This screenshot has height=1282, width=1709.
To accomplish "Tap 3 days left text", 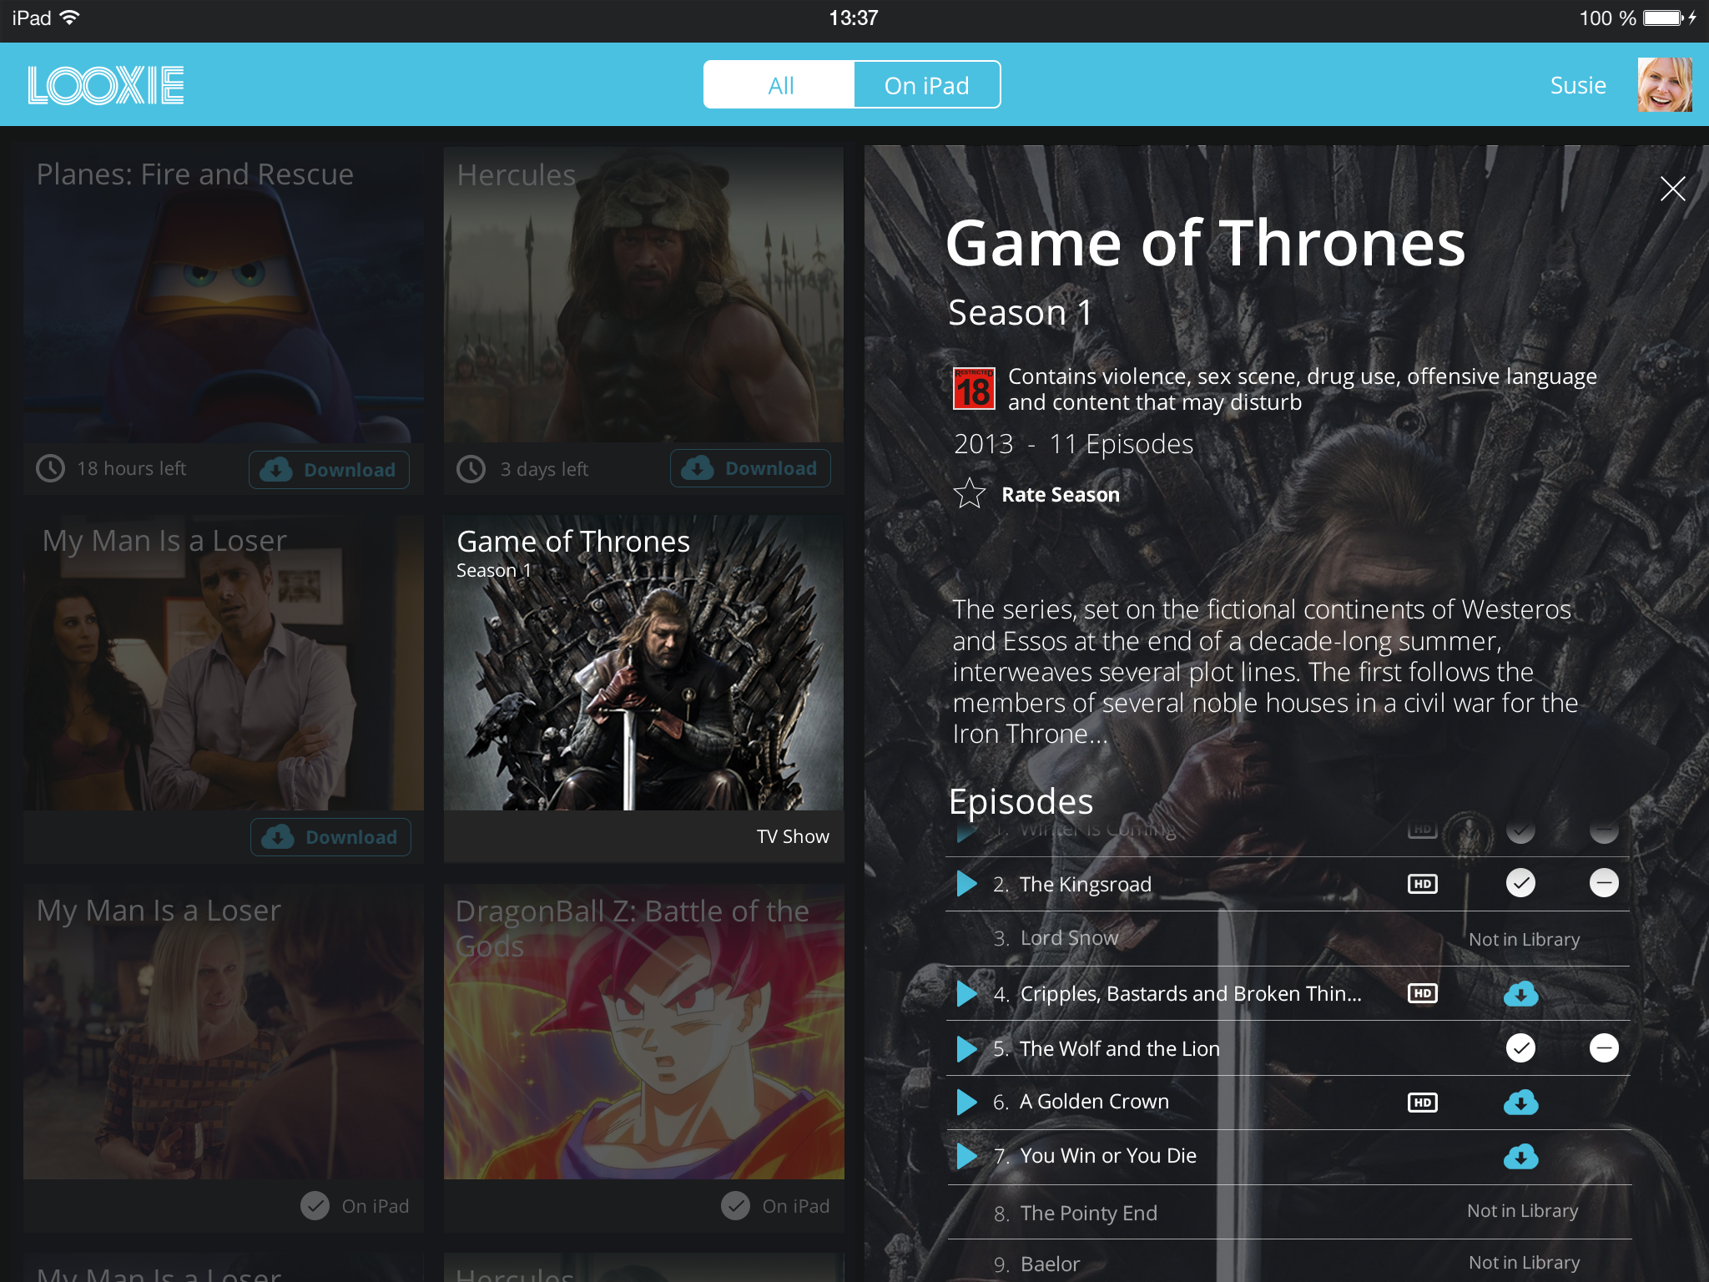I will (x=544, y=469).
